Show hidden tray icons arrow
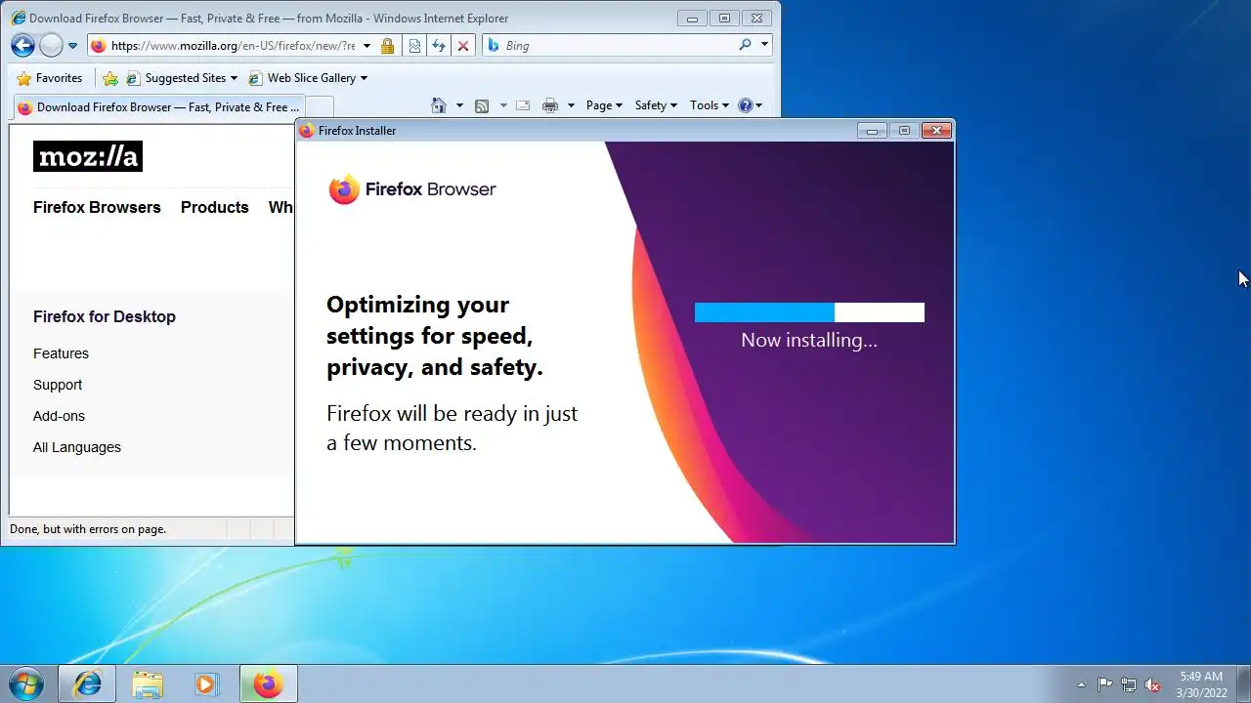This screenshot has height=703, width=1251. pos(1081,684)
